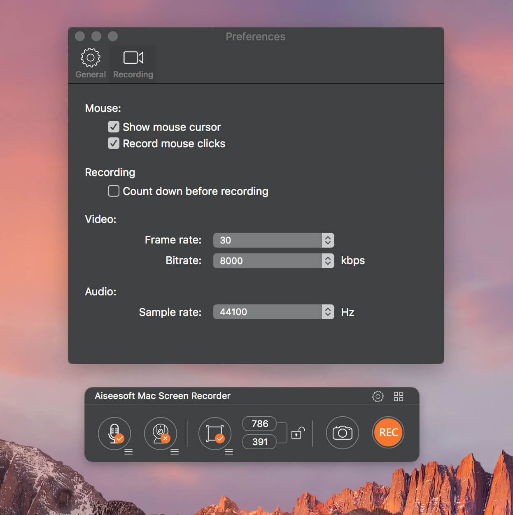Enable Count down before recording
Viewport: 513px width, 515px height.
pyautogui.click(x=114, y=191)
